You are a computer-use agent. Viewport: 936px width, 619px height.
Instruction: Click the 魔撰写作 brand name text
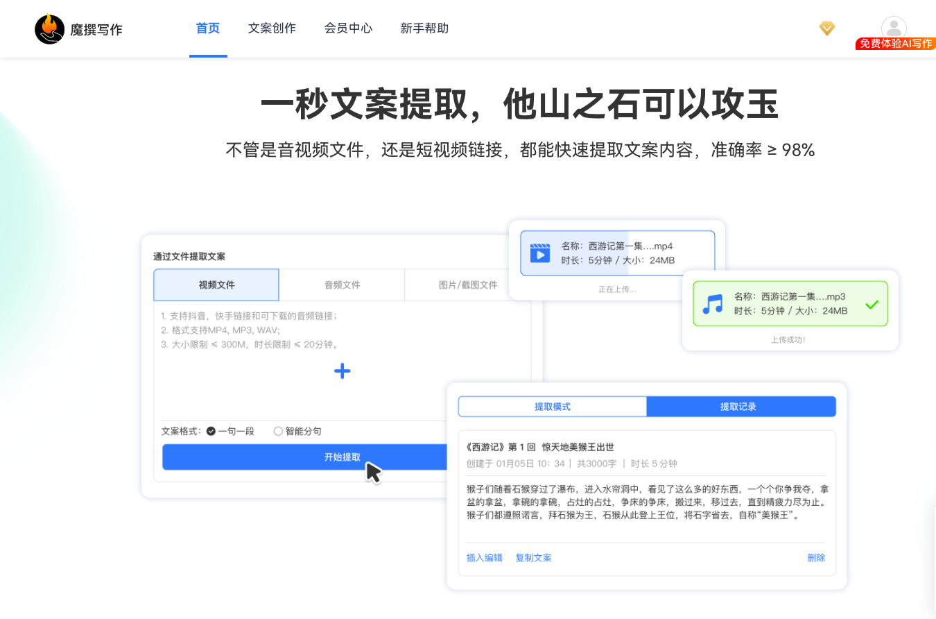96,30
